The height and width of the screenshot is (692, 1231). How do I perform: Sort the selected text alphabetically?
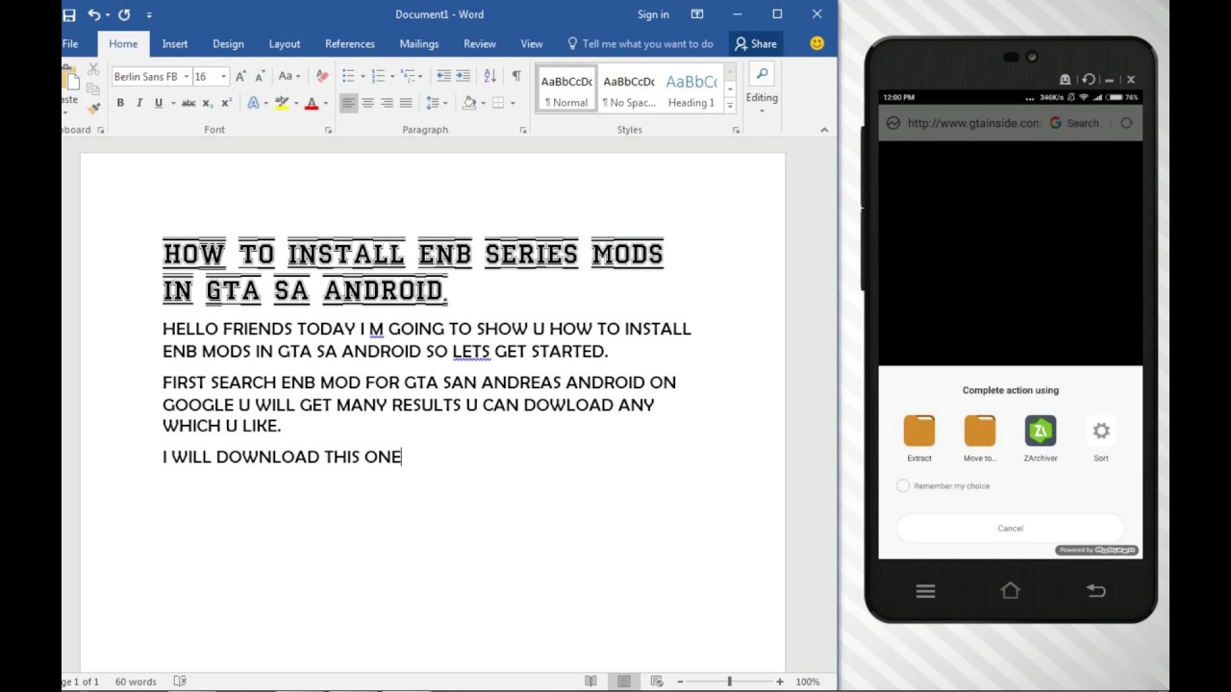coord(490,76)
